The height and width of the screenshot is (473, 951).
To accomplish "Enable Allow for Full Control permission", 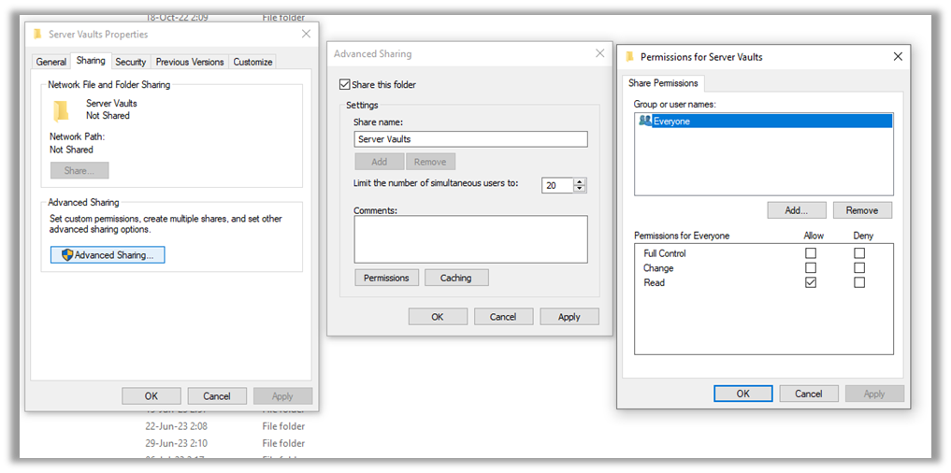I will 811,253.
